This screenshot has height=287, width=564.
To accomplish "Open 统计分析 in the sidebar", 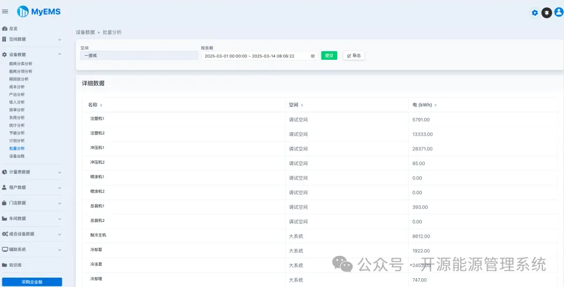I will pyautogui.click(x=17, y=126).
